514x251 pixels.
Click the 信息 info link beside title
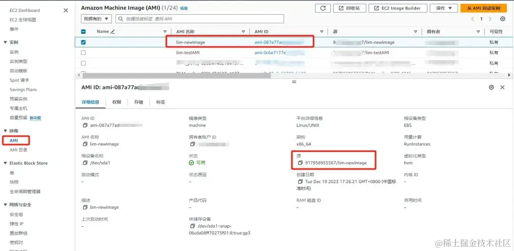pyautogui.click(x=184, y=9)
